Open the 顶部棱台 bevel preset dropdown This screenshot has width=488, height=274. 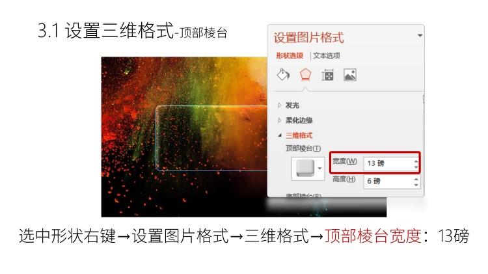(x=319, y=169)
